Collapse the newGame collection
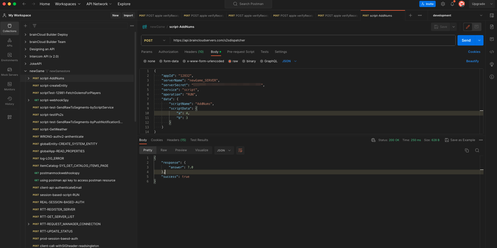 tap(25, 71)
